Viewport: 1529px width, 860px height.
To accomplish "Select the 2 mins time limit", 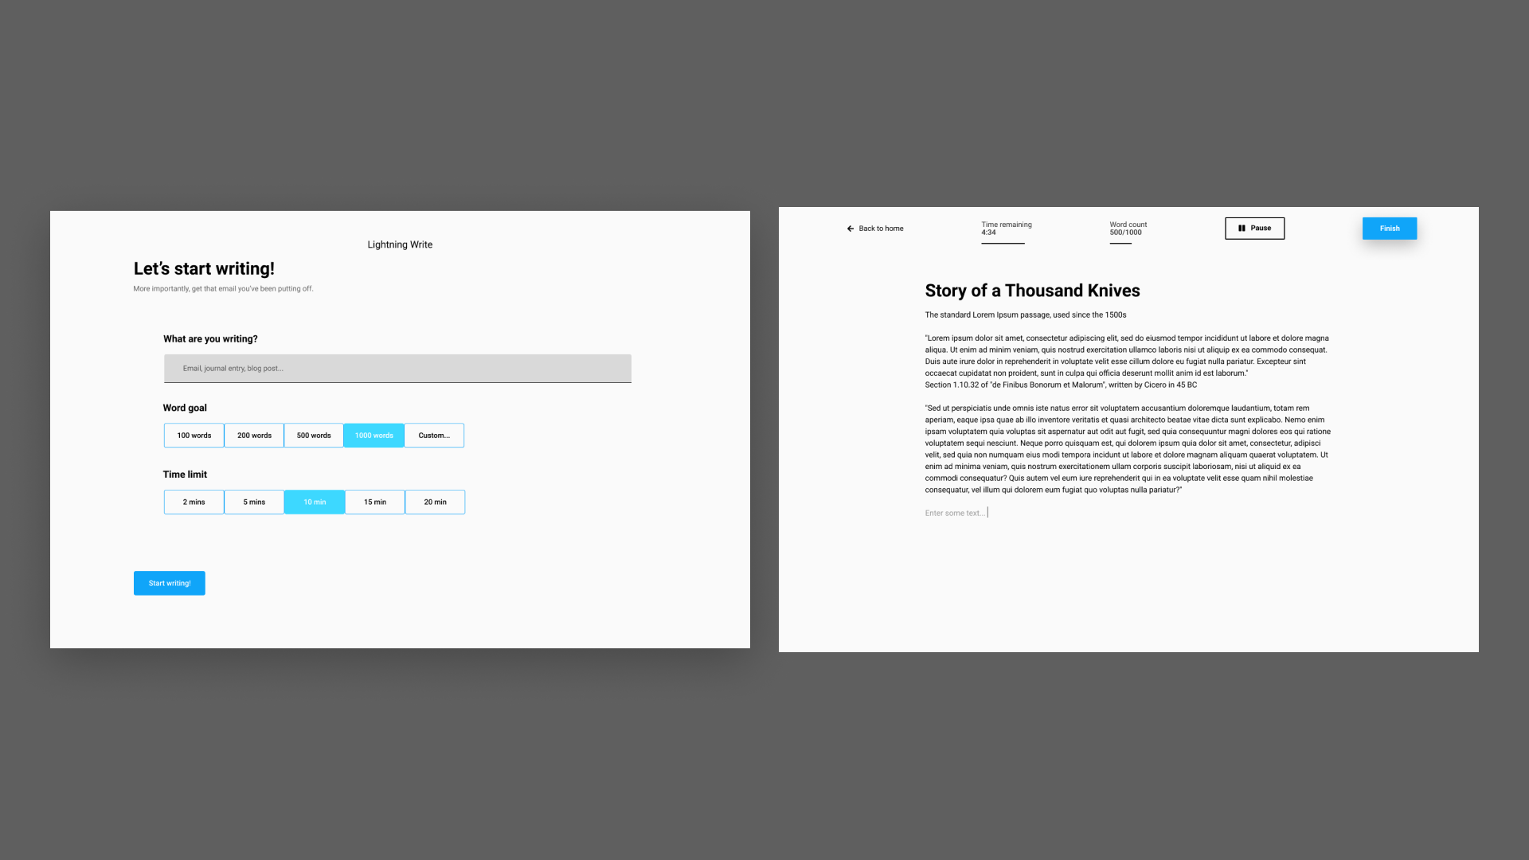I will [194, 501].
